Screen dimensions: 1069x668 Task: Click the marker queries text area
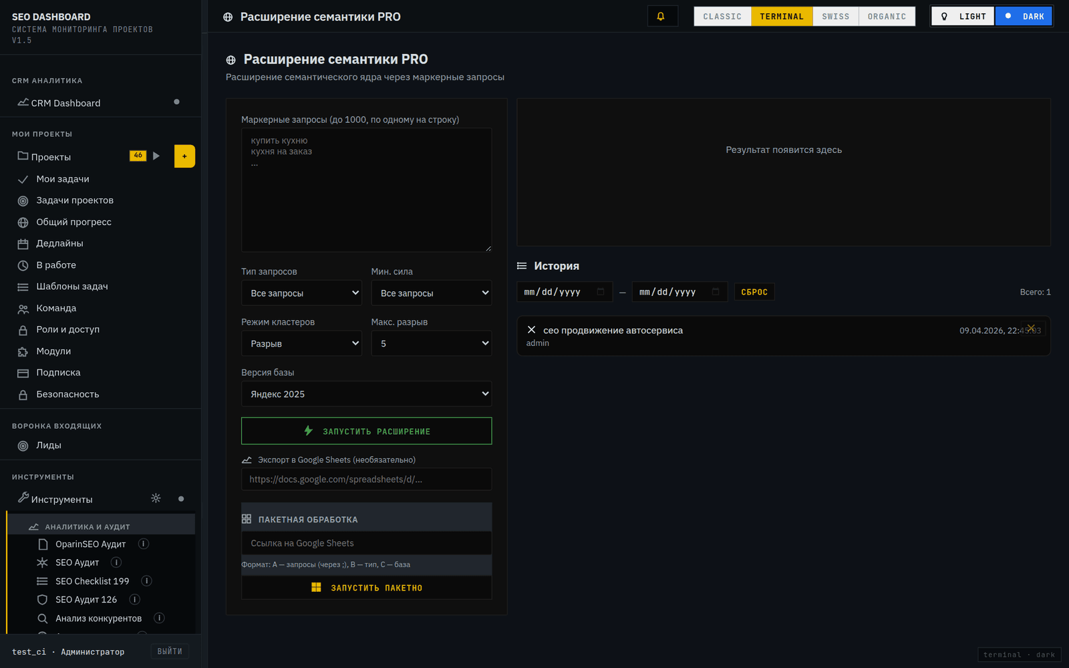pos(366,190)
